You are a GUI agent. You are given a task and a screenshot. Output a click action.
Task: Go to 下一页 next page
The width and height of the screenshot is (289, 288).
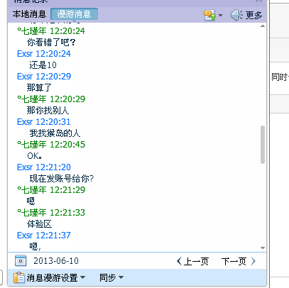[x=234, y=261]
